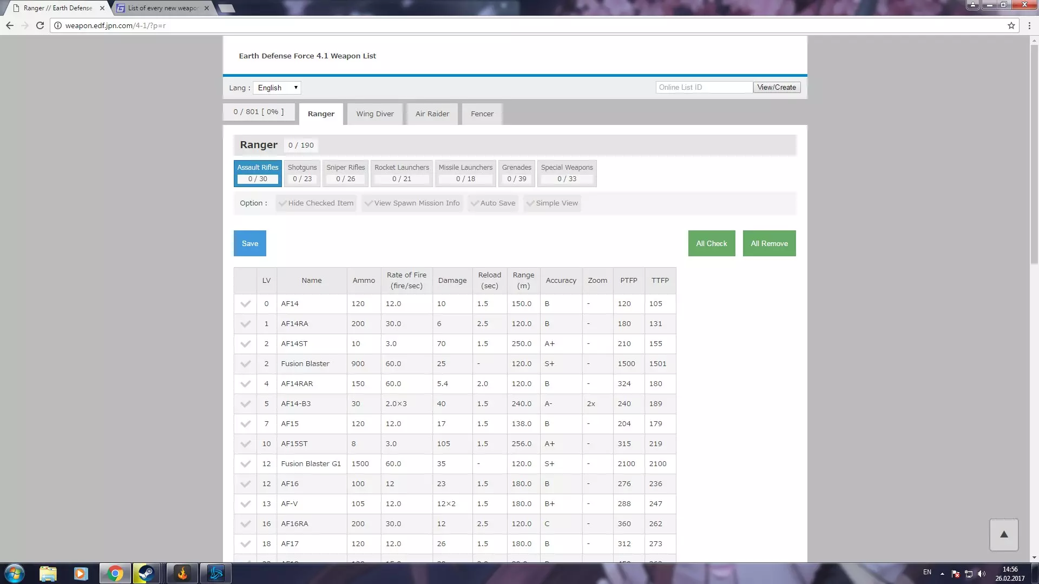Image resolution: width=1039 pixels, height=584 pixels.
Task: Click in the Online List ID field
Action: pyautogui.click(x=703, y=87)
